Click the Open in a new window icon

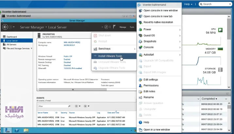click(140, 130)
